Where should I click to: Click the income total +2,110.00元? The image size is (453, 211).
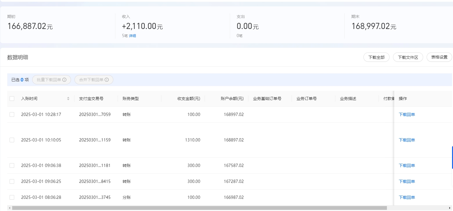(x=143, y=26)
